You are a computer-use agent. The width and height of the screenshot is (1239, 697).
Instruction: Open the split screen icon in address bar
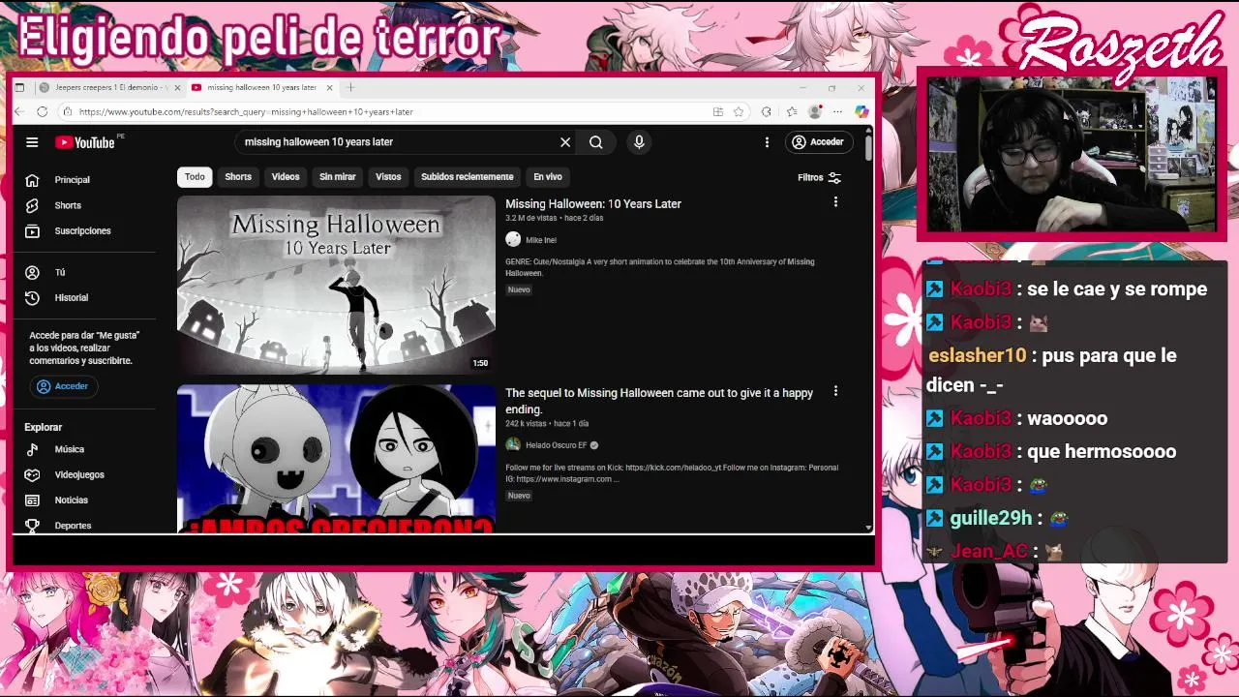[x=717, y=112]
